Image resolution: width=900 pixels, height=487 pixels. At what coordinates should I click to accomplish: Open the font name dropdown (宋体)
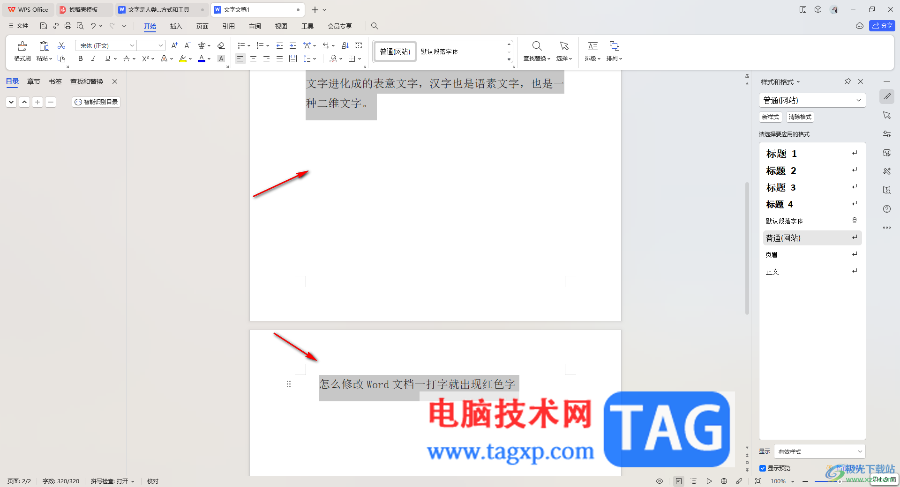tap(132, 45)
